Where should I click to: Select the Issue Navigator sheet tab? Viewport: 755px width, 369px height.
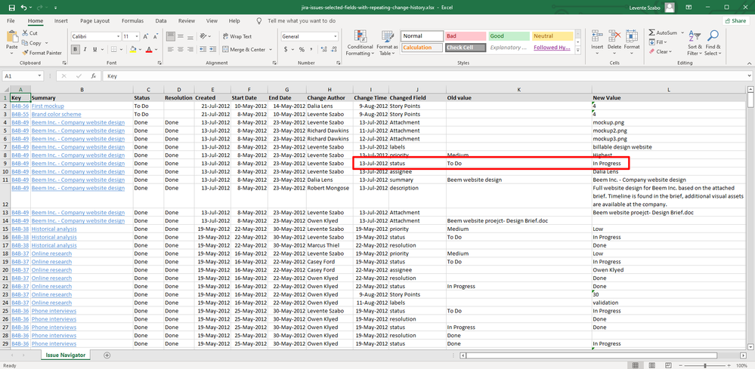point(66,355)
